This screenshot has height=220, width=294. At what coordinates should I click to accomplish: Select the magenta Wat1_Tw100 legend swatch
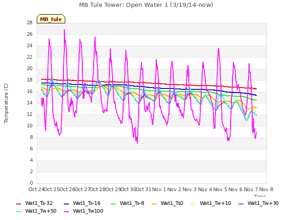(67, 212)
